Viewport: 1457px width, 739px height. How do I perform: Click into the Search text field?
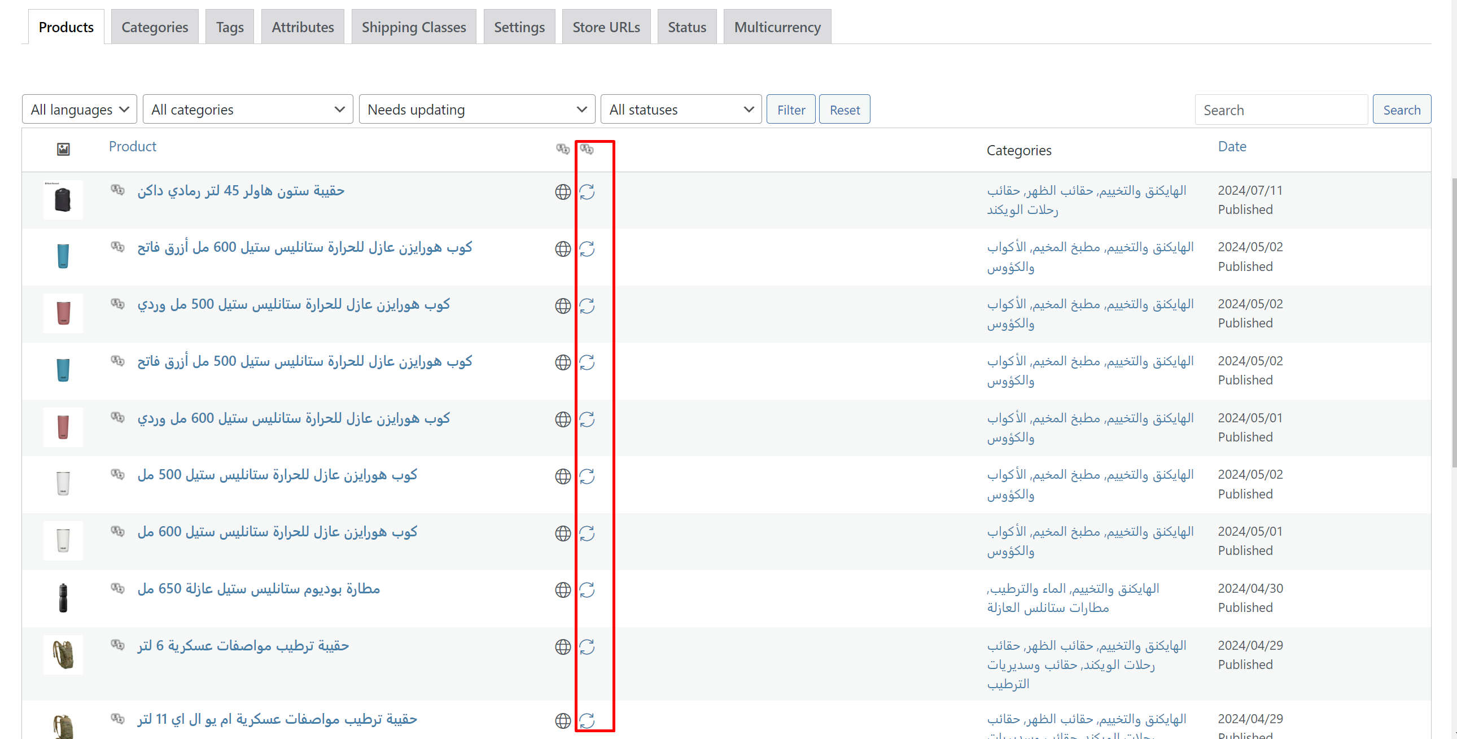(x=1280, y=110)
